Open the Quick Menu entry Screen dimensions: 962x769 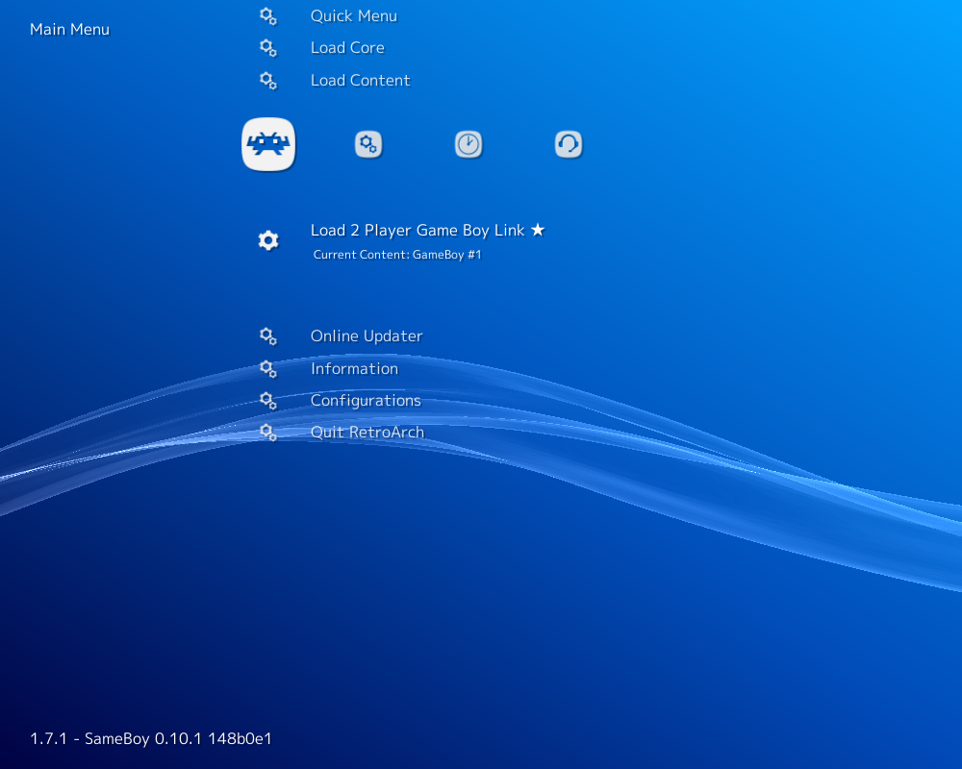354,16
